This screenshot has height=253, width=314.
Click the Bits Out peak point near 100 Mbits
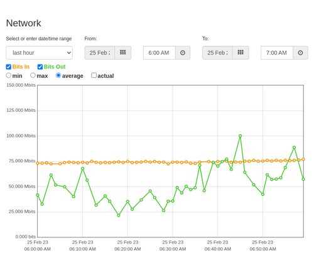tap(240, 136)
